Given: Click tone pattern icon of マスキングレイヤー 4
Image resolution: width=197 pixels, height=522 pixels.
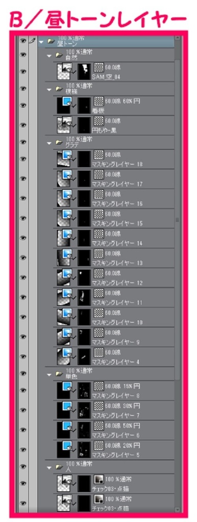Looking at the screenshot, I should [x=98, y=352].
